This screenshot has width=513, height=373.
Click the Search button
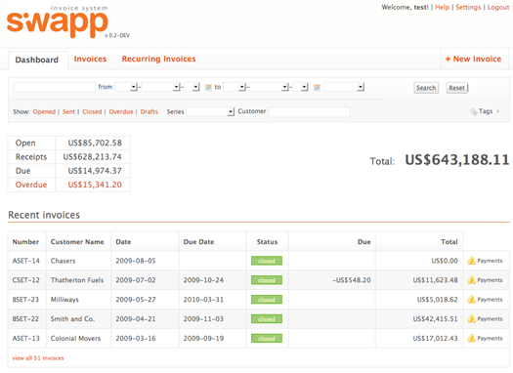426,88
